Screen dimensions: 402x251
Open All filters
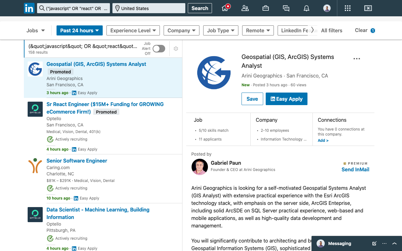point(332,30)
